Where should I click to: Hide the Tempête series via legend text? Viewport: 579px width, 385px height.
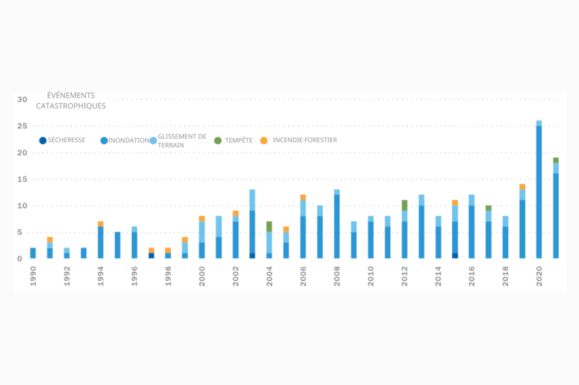239,140
